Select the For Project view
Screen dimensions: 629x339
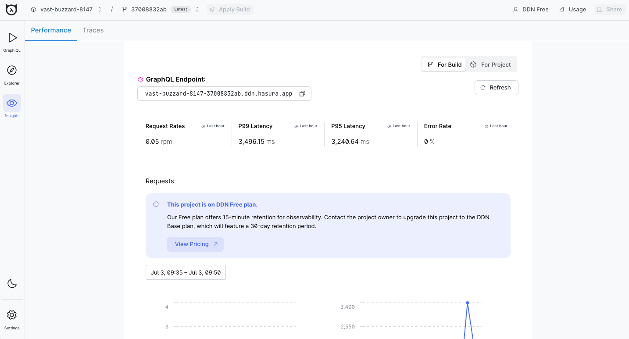point(491,64)
